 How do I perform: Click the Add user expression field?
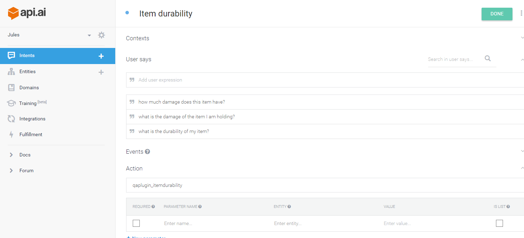pos(325,80)
